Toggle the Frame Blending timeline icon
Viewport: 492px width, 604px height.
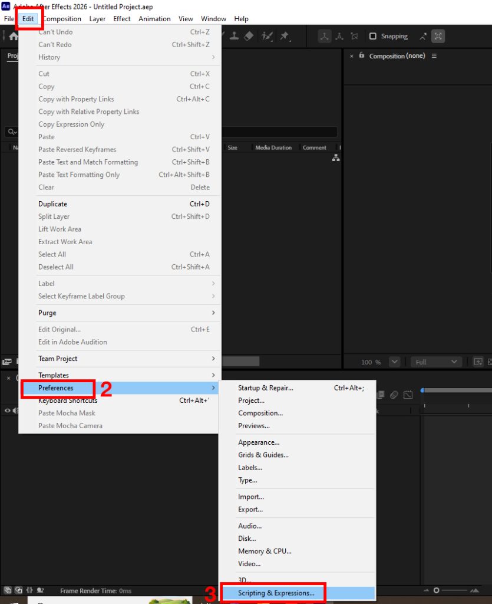point(381,395)
